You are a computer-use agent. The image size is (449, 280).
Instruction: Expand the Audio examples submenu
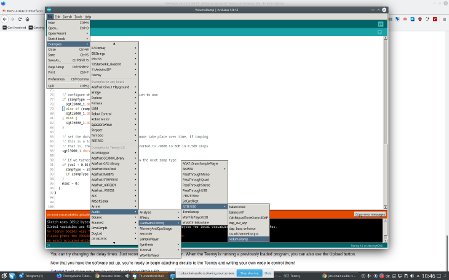pos(114,212)
